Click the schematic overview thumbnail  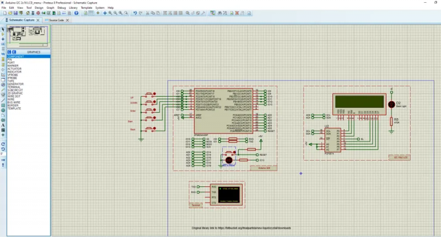29,36
